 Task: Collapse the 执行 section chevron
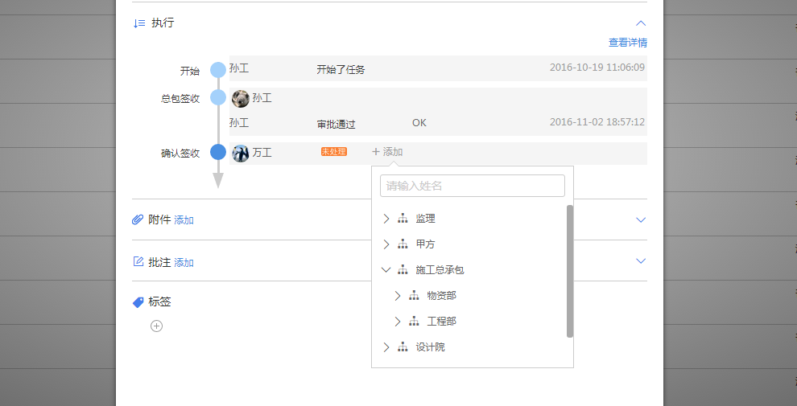tap(641, 23)
